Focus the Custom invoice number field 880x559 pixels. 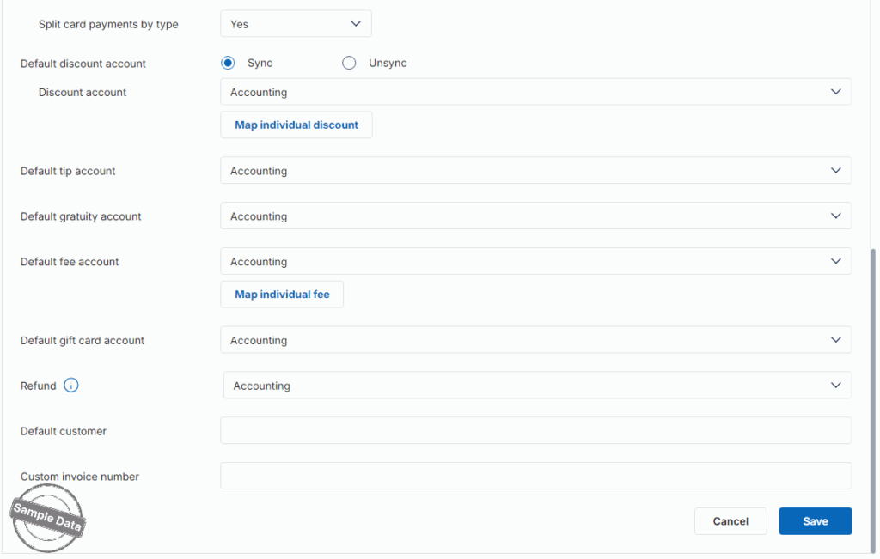tap(535, 477)
